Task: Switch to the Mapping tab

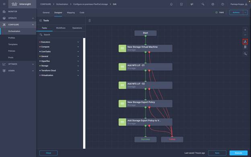Action: (71, 12)
